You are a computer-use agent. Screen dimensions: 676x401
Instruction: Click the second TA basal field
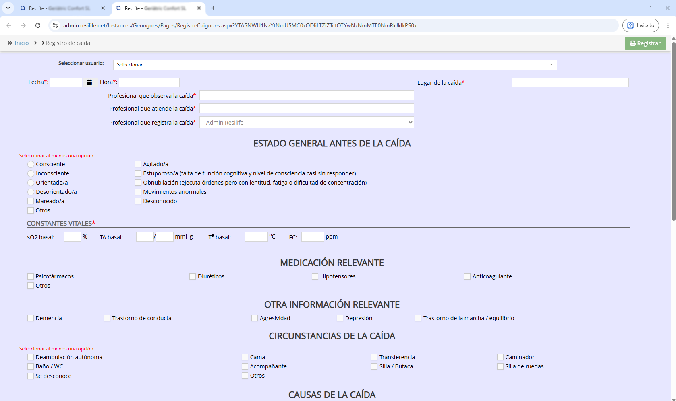(165, 237)
